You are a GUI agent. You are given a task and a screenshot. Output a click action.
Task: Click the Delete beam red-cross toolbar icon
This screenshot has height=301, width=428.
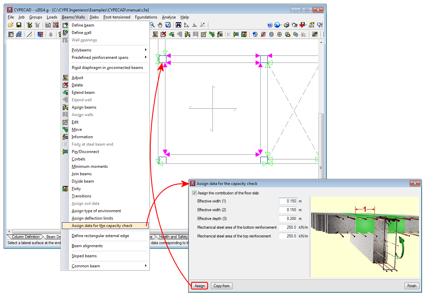coord(163,34)
